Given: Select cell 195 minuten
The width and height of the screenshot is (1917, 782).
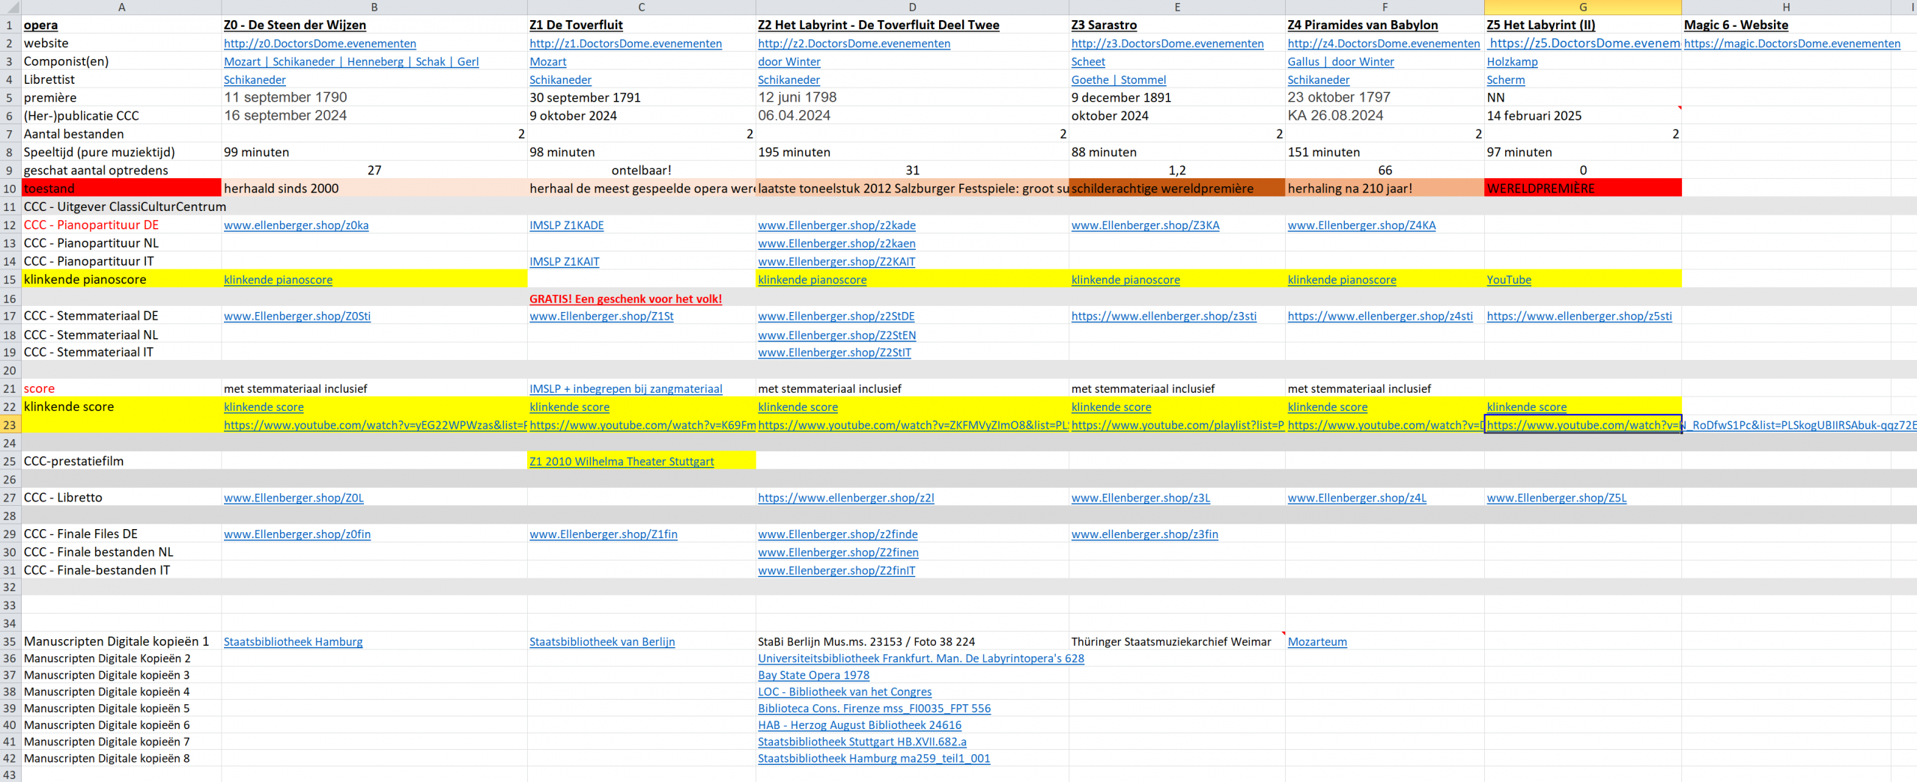Looking at the screenshot, I should 911,152.
